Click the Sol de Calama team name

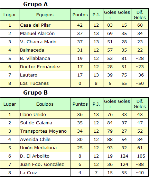[x=36, y=123]
